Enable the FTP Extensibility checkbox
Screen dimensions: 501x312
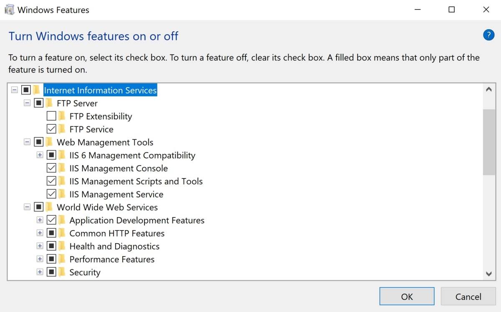click(x=51, y=116)
